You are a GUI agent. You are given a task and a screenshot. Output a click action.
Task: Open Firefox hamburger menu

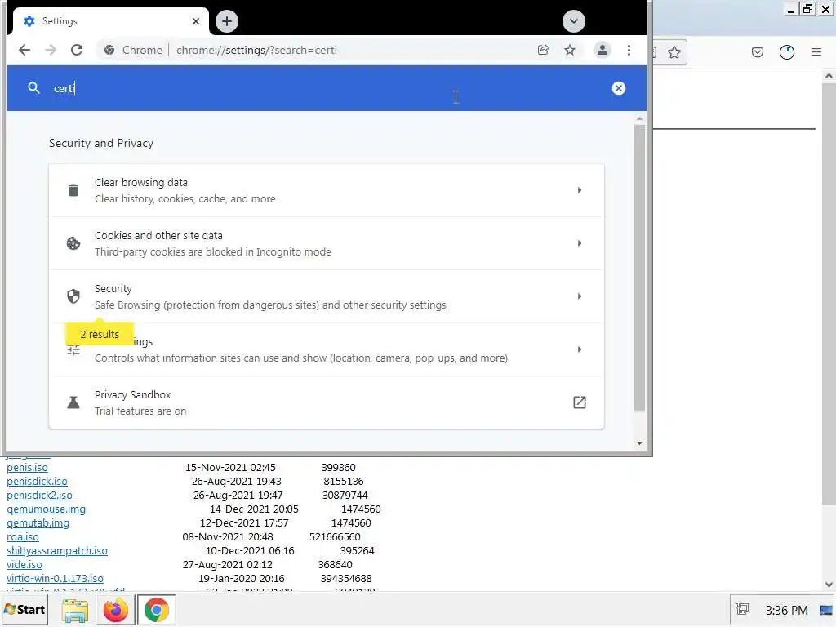click(816, 52)
